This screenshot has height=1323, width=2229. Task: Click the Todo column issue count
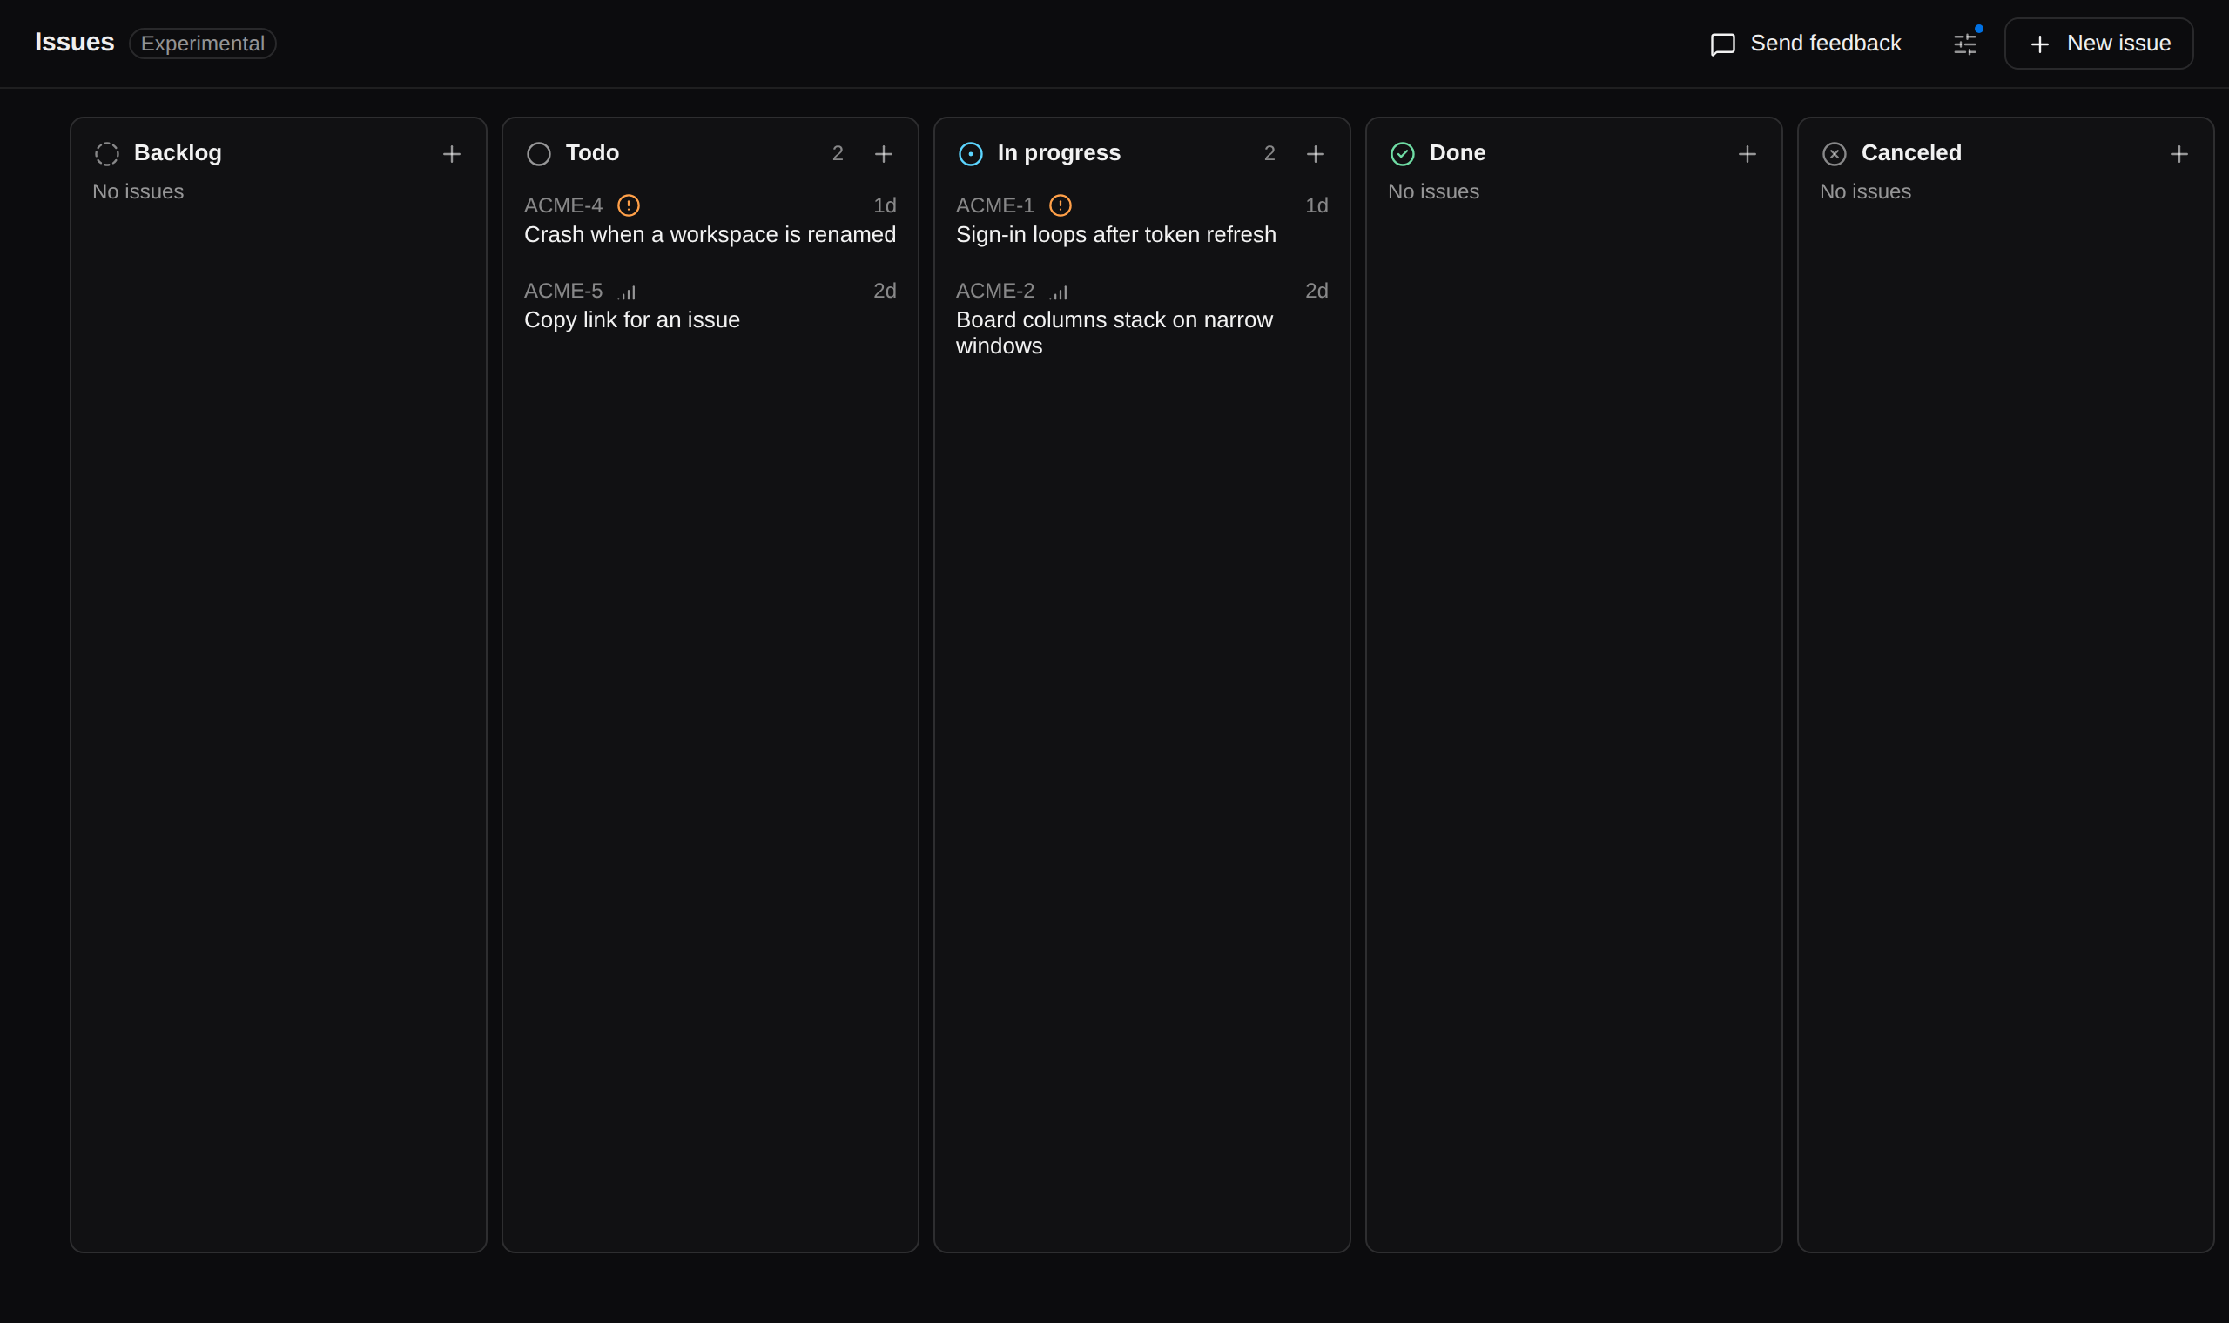(x=838, y=153)
